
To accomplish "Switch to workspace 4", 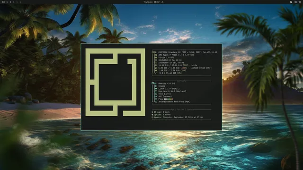I will point(17,2).
